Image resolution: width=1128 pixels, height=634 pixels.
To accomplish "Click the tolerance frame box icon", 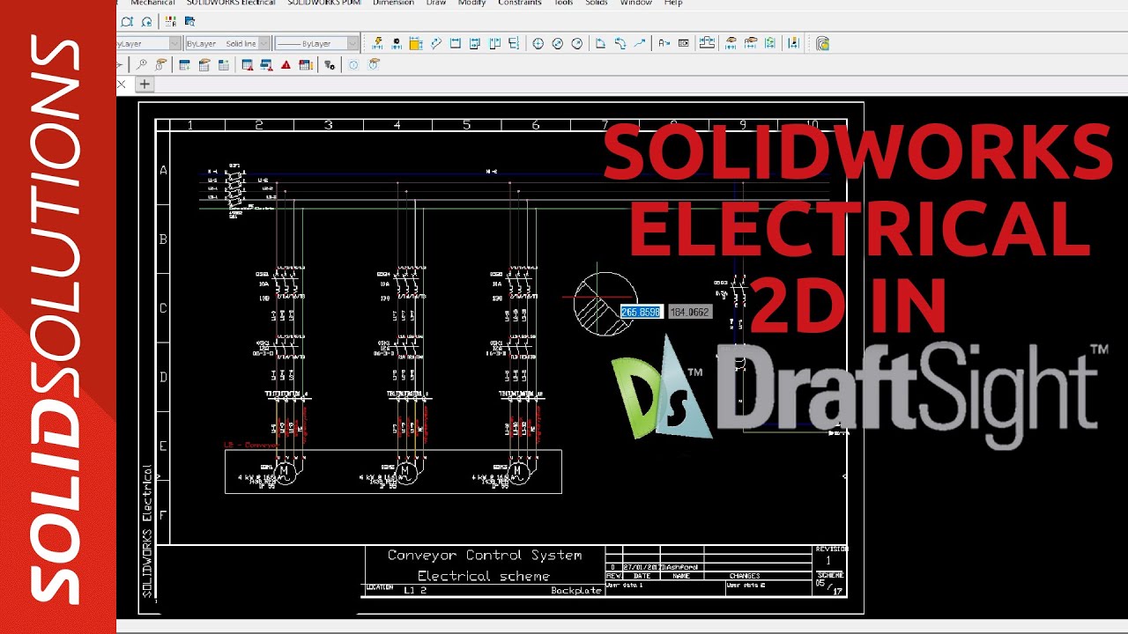I will (x=683, y=43).
